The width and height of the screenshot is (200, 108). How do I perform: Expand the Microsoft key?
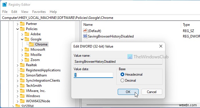point(22,50)
